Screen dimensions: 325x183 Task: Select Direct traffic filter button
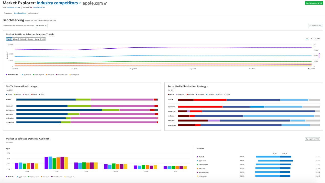(15, 39)
